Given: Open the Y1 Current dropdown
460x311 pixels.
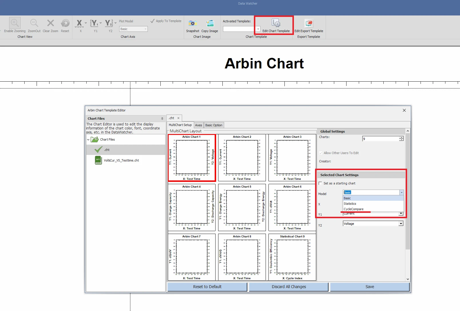Looking at the screenshot, I should coord(401,214).
